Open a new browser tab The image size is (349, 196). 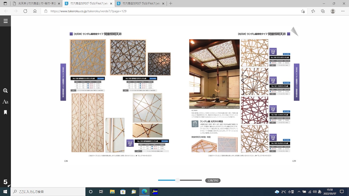point(171,3)
